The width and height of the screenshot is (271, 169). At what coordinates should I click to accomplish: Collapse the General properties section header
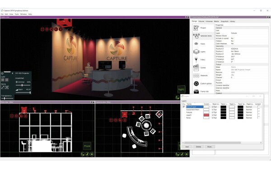click(x=242, y=28)
